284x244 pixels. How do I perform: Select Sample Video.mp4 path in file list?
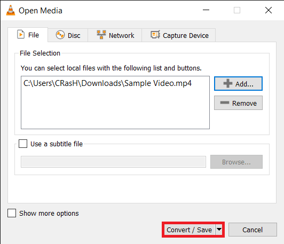tap(108, 83)
